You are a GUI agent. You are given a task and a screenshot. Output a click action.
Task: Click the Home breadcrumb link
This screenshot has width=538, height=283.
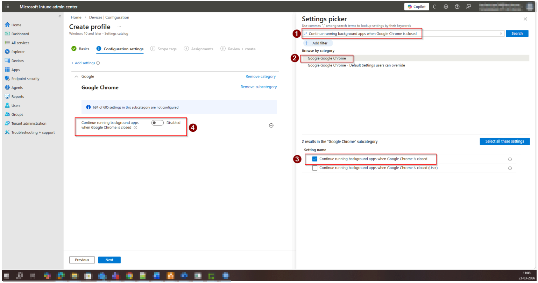pyautogui.click(x=76, y=17)
